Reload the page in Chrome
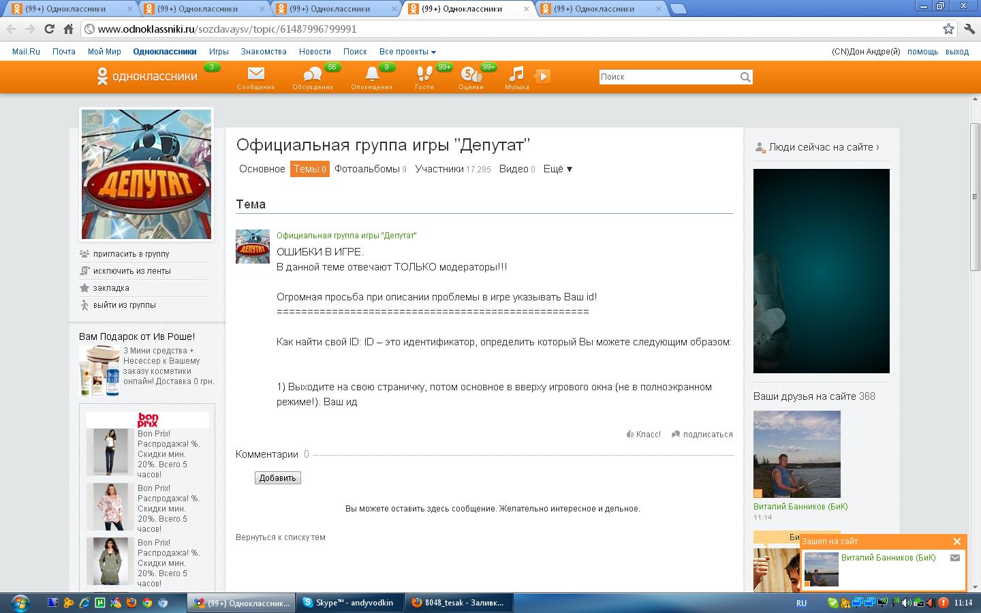This screenshot has width=981, height=613. (x=49, y=29)
